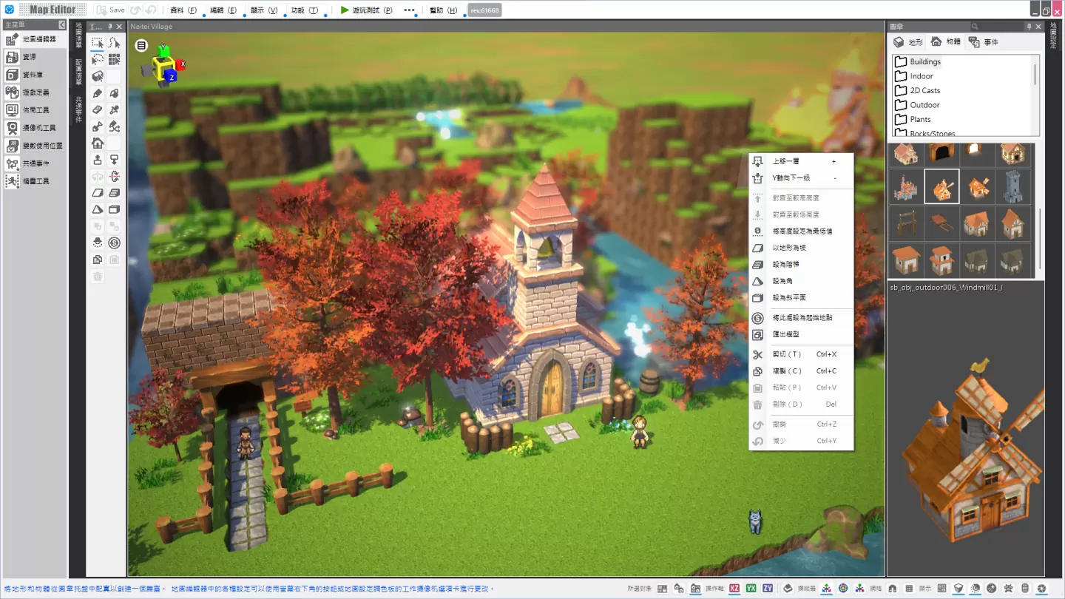The height and width of the screenshot is (599, 1065).
Task: Toggle the ZY operation axis
Action: coord(768,589)
